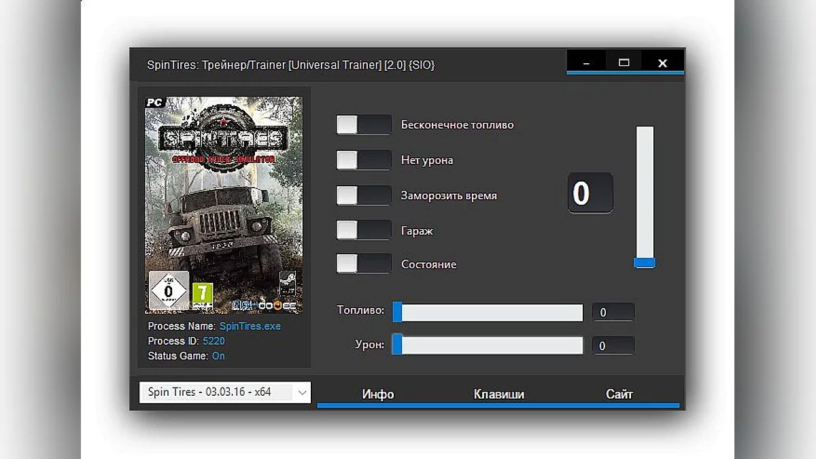
Task: Click the SpinTires.exe process name link
Action: click(x=250, y=326)
